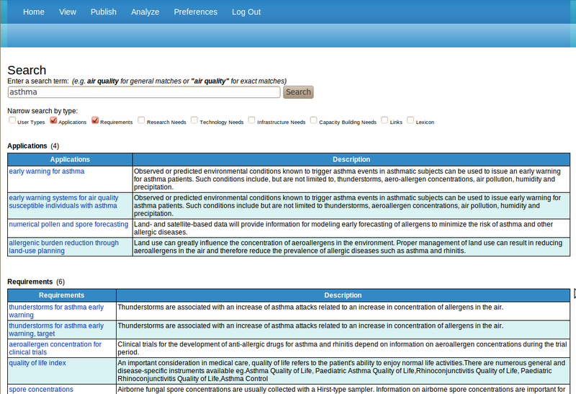Click Log Out in the top bar
576x394 pixels.
point(246,12)
